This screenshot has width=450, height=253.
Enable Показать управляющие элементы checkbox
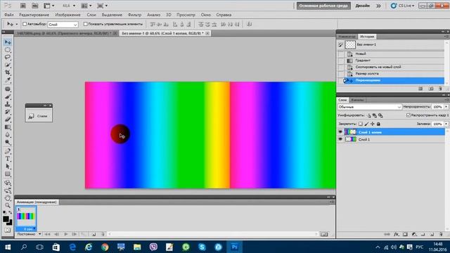85,24
